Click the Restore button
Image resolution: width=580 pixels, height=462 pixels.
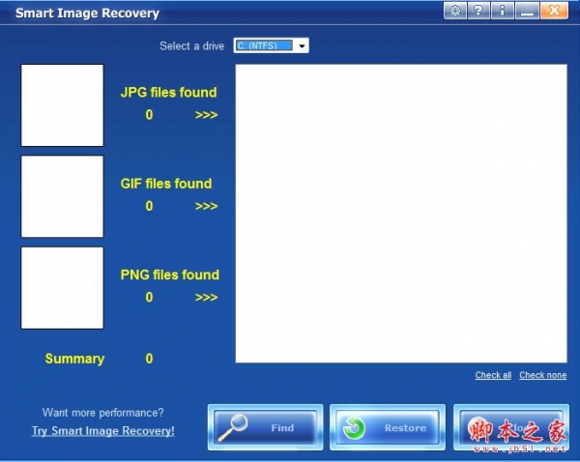[x=388, y=427]
